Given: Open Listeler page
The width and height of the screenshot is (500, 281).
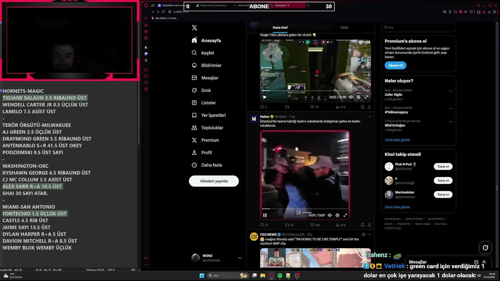Looking at the screenshot, I should (204, 103).
